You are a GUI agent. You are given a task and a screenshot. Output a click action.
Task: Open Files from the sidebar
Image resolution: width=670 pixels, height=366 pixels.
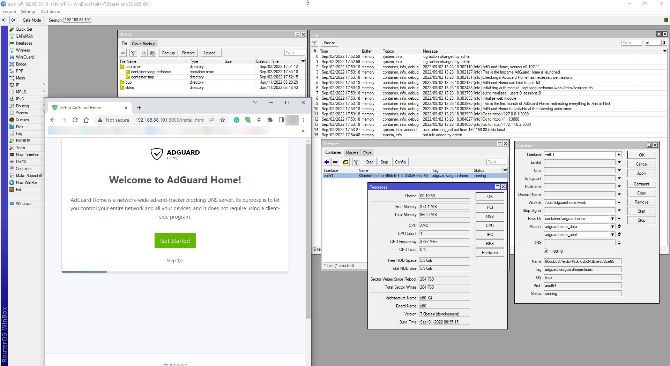(x=20, y=127)
